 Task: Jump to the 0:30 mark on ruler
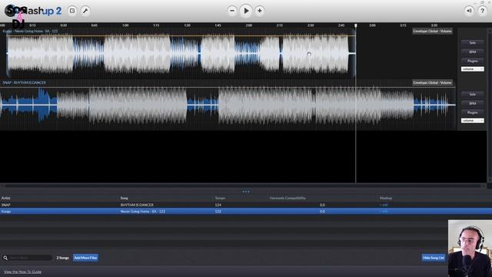(63, 25)
